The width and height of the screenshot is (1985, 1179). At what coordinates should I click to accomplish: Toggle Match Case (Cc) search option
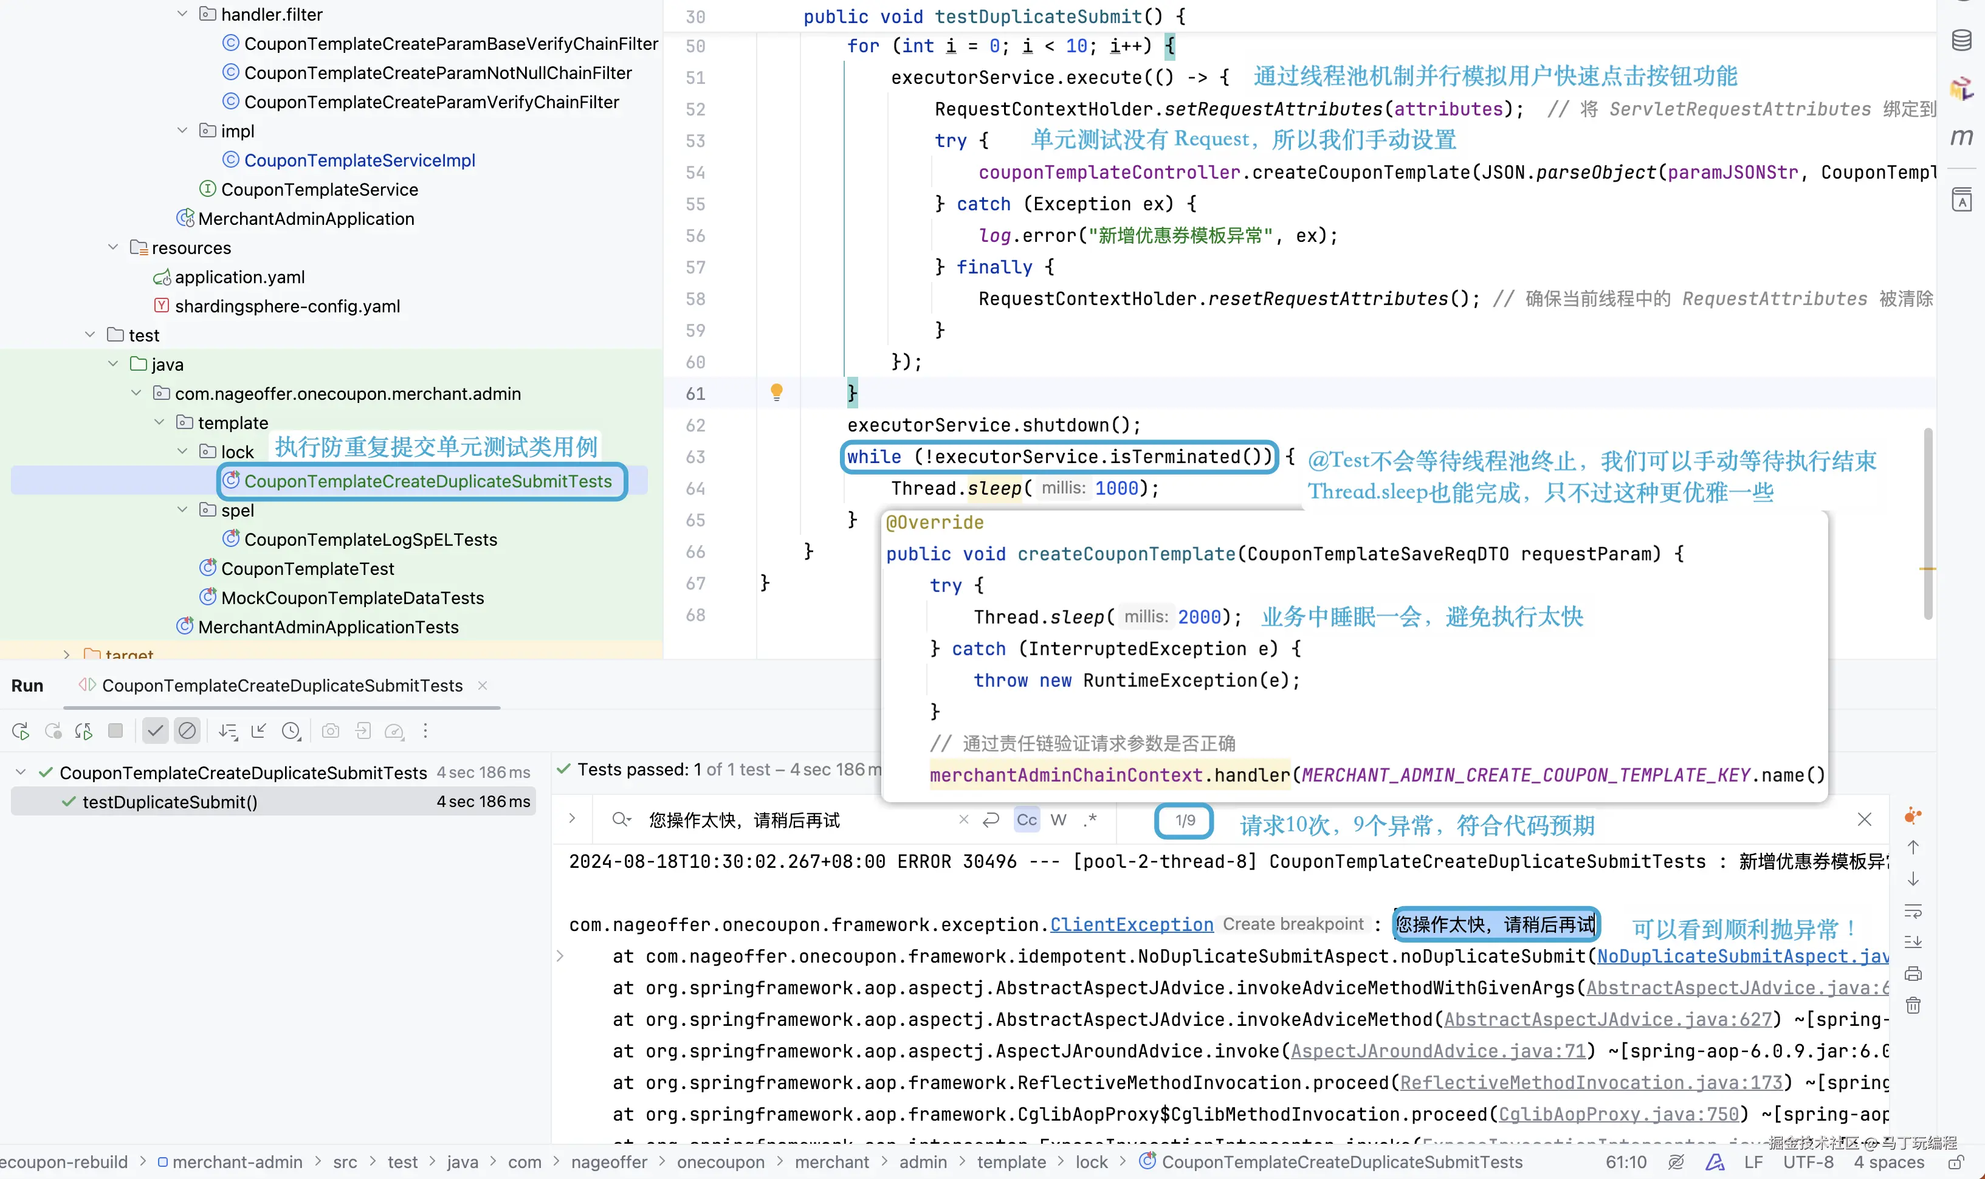[1027, 820]
